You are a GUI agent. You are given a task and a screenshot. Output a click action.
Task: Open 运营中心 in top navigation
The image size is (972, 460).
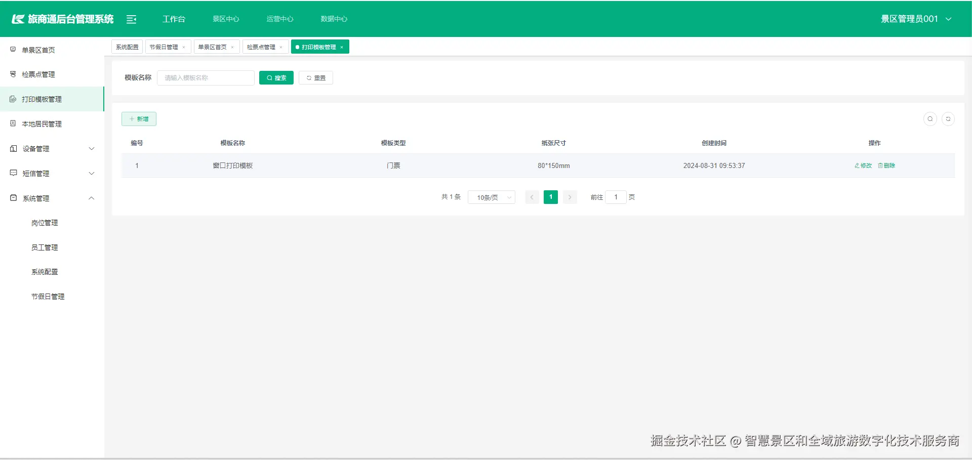point(280,19)
